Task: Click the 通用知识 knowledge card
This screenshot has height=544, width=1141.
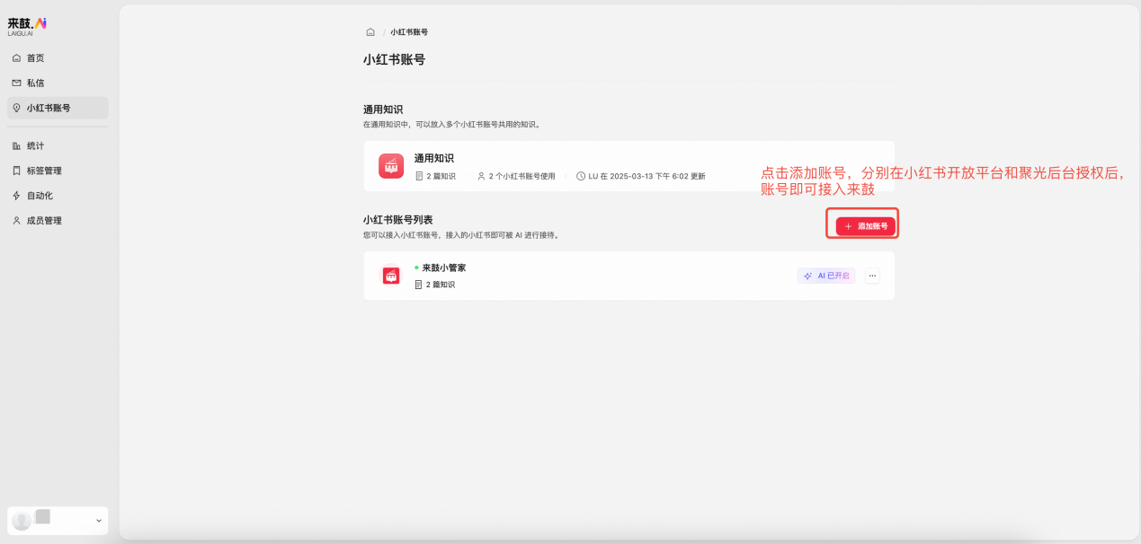Action: (629, 165)
